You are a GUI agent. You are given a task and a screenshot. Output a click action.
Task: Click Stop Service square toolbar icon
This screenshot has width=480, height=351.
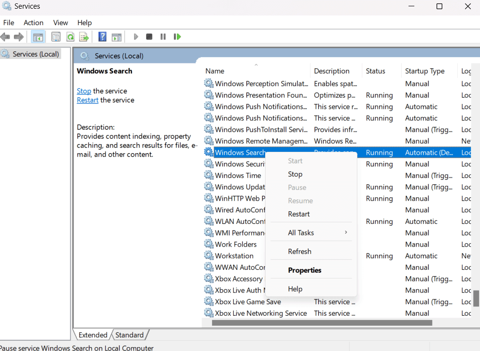pos(149,37)
